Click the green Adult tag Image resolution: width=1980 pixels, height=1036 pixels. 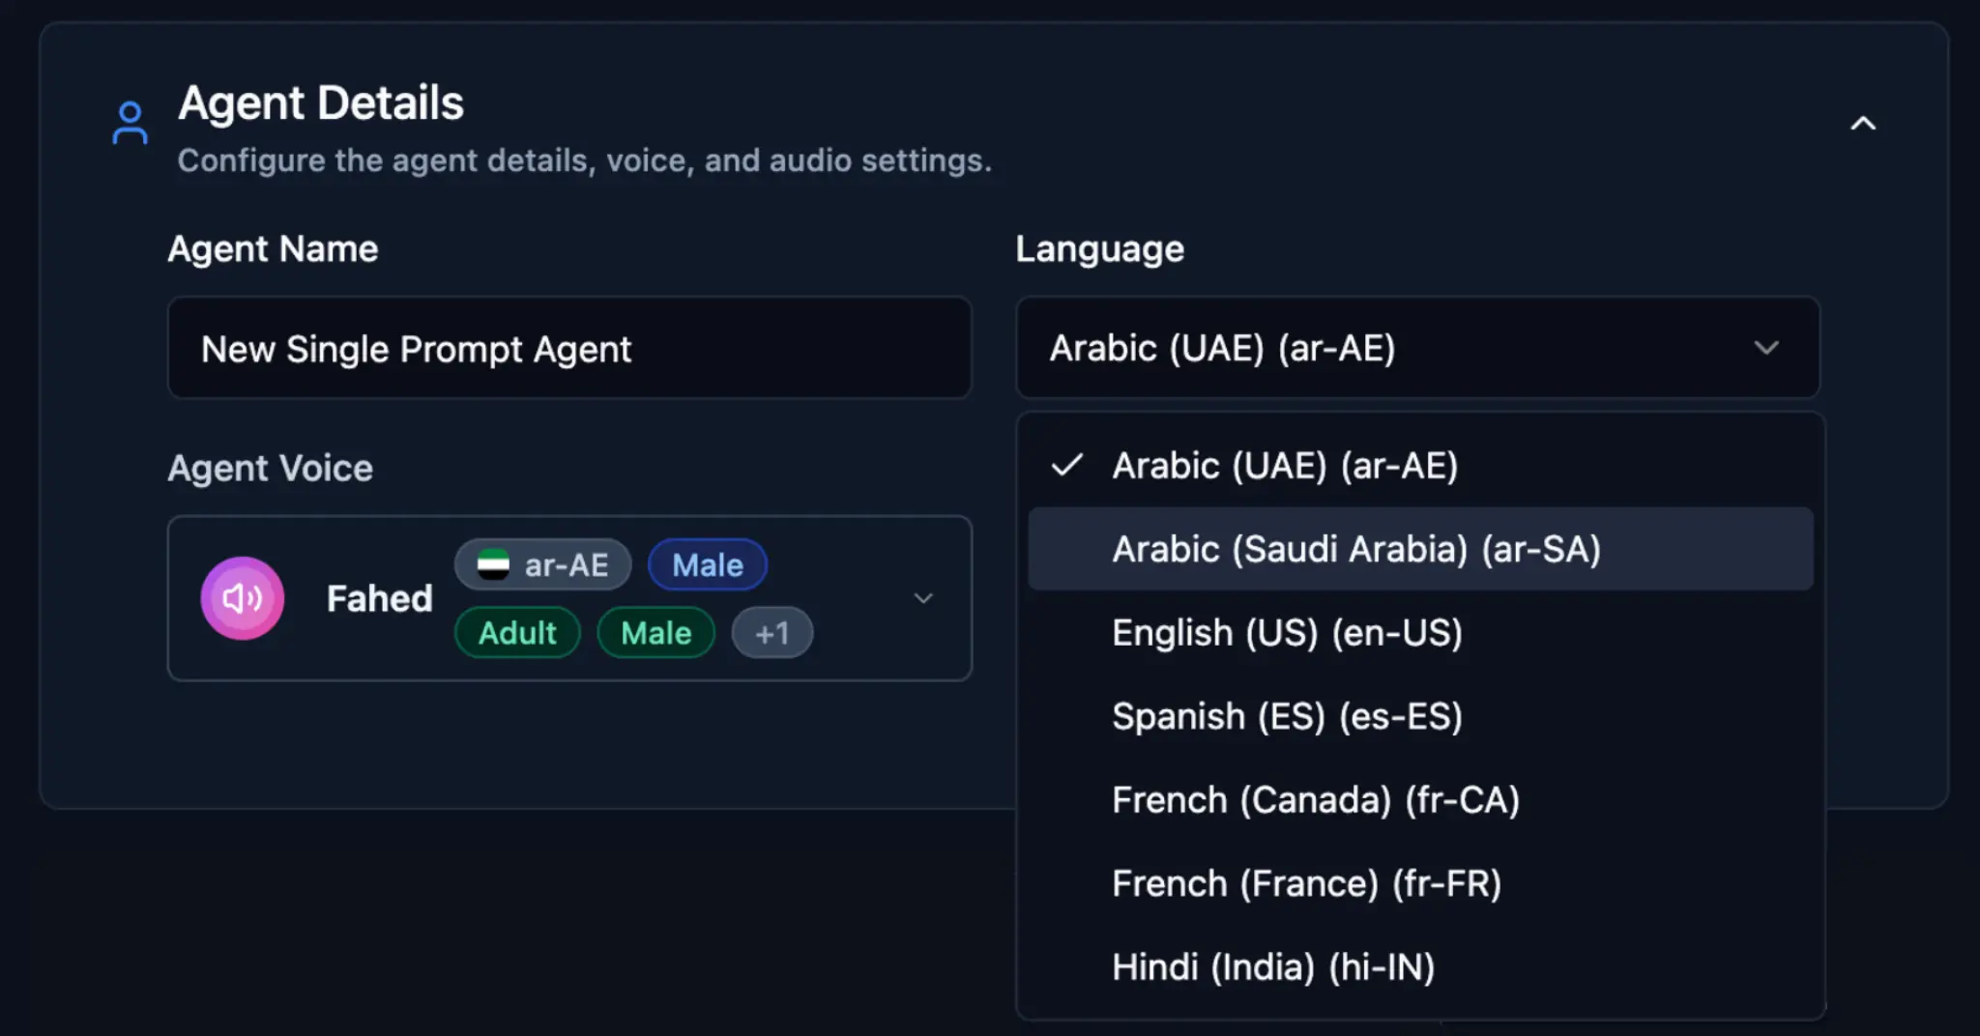pyautogui.click(x=517, y=633)
